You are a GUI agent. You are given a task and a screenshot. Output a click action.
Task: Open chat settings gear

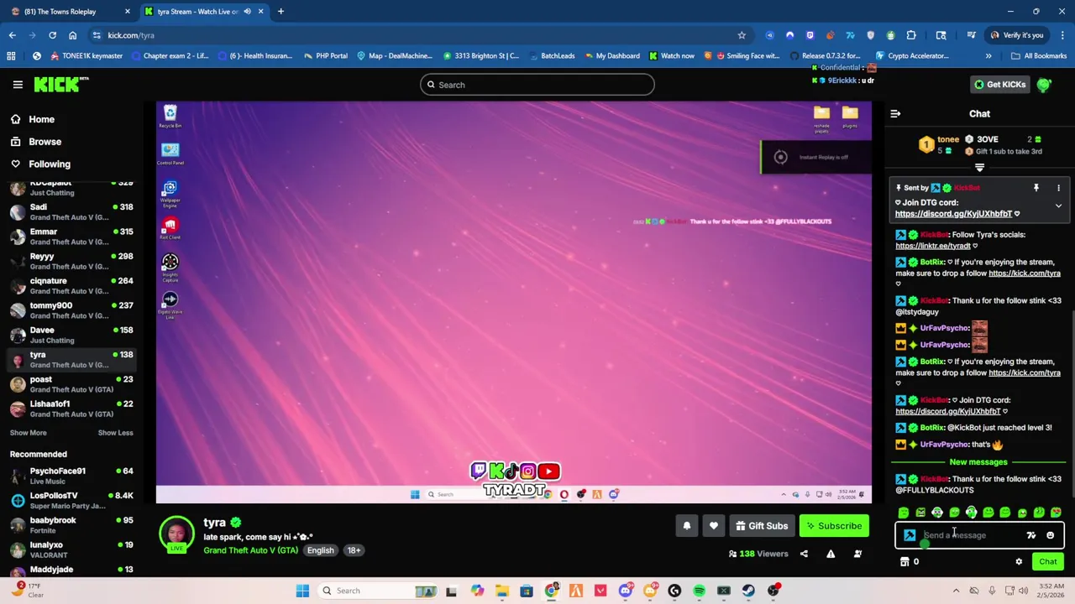click(1019, 562)
